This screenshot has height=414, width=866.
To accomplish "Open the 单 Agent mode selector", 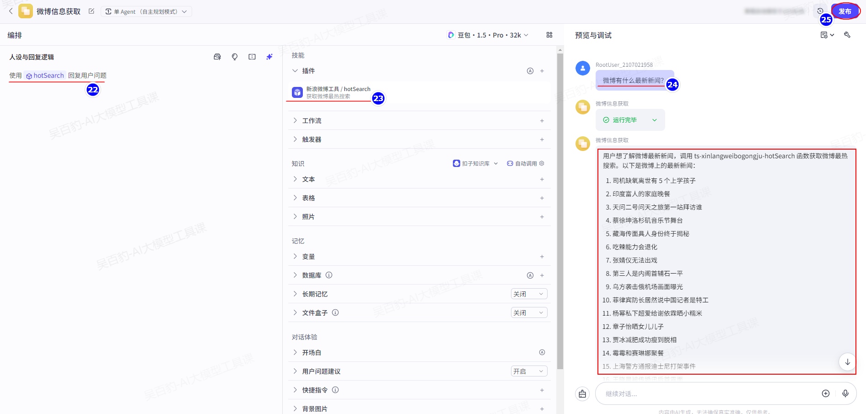I will click(146, 11).
